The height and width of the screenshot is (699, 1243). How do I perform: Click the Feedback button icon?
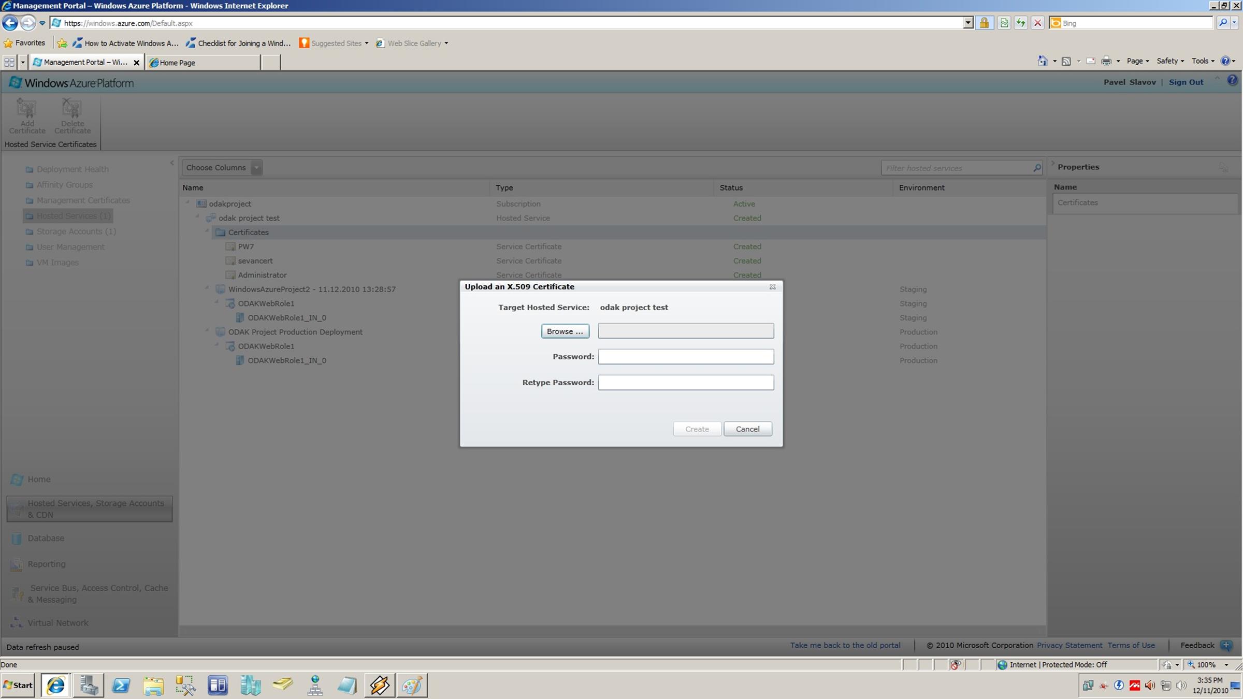[x=1226, y=646]
